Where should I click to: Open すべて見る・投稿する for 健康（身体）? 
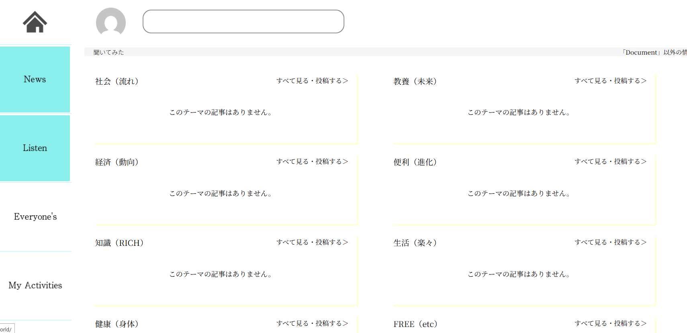click(312, 323)
